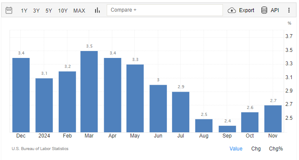Click the Jul bar showing 2.9
This screenshot has height=160, width=299.
click(181, 112)
